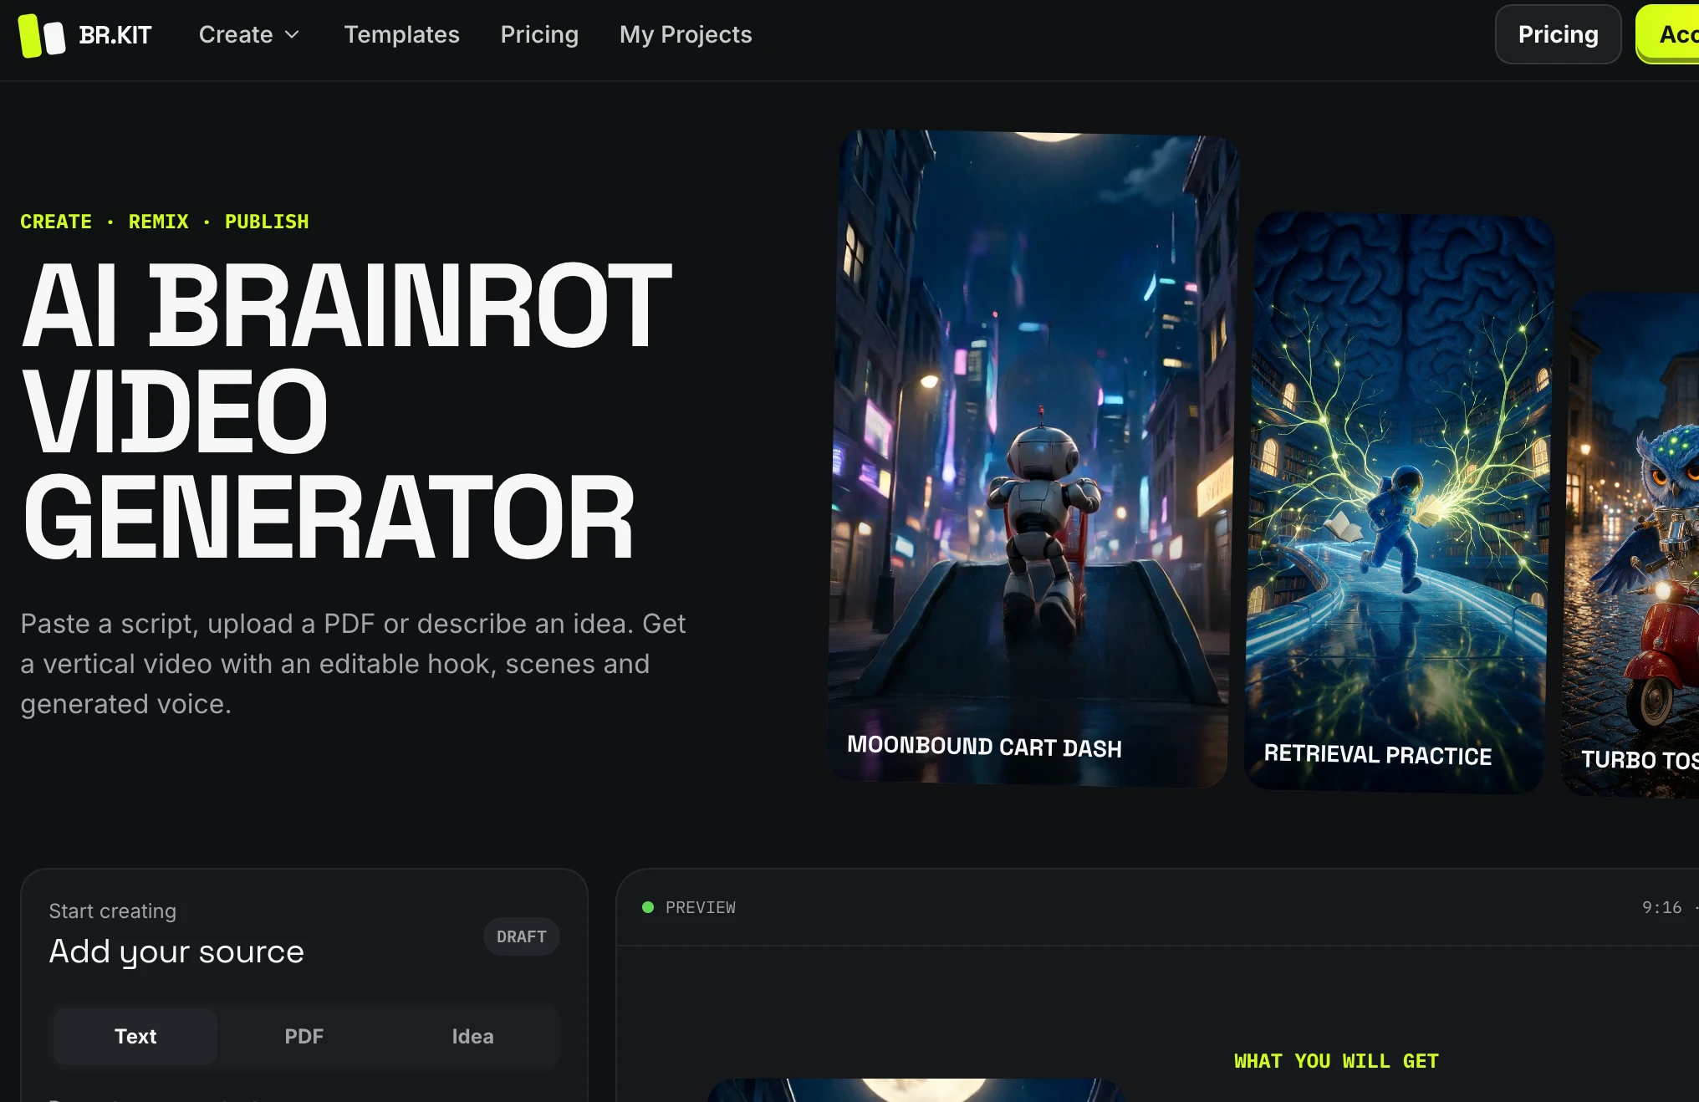
Task: Click the PREVIEW label in preview panel
Action: click(701, 907)
